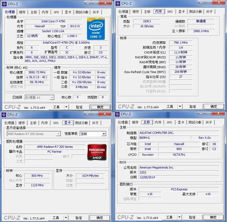Click 工具 button in mainboard window
This screenshot has width=227, height=222.
169,217
